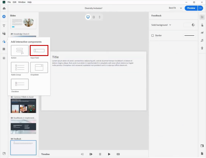Add an Input Field component
206x158 pixels.
(x=39, y=50)
